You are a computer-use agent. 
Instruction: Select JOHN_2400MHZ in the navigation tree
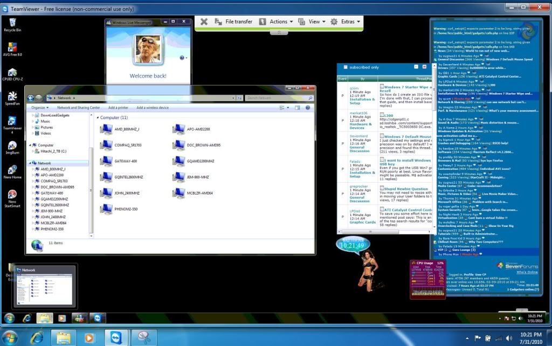point(53,217)
